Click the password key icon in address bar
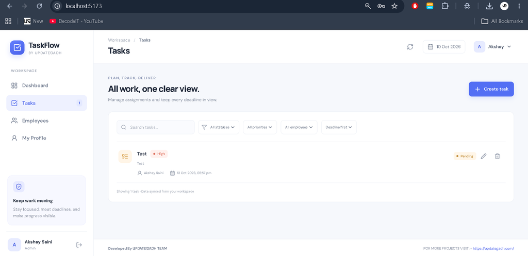 (381, 6)
